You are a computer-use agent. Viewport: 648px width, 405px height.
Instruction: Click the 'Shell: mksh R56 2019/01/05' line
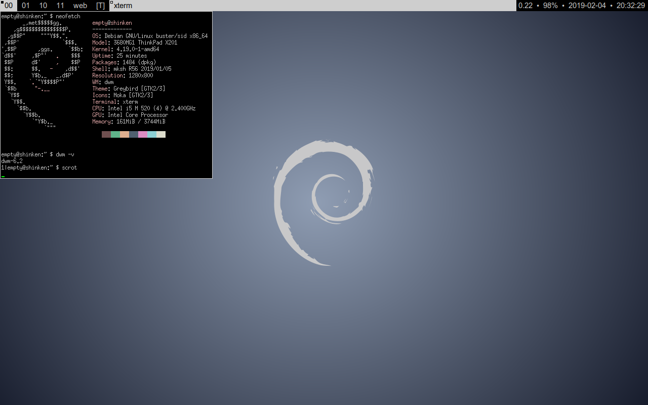click(x=132, y=69)
